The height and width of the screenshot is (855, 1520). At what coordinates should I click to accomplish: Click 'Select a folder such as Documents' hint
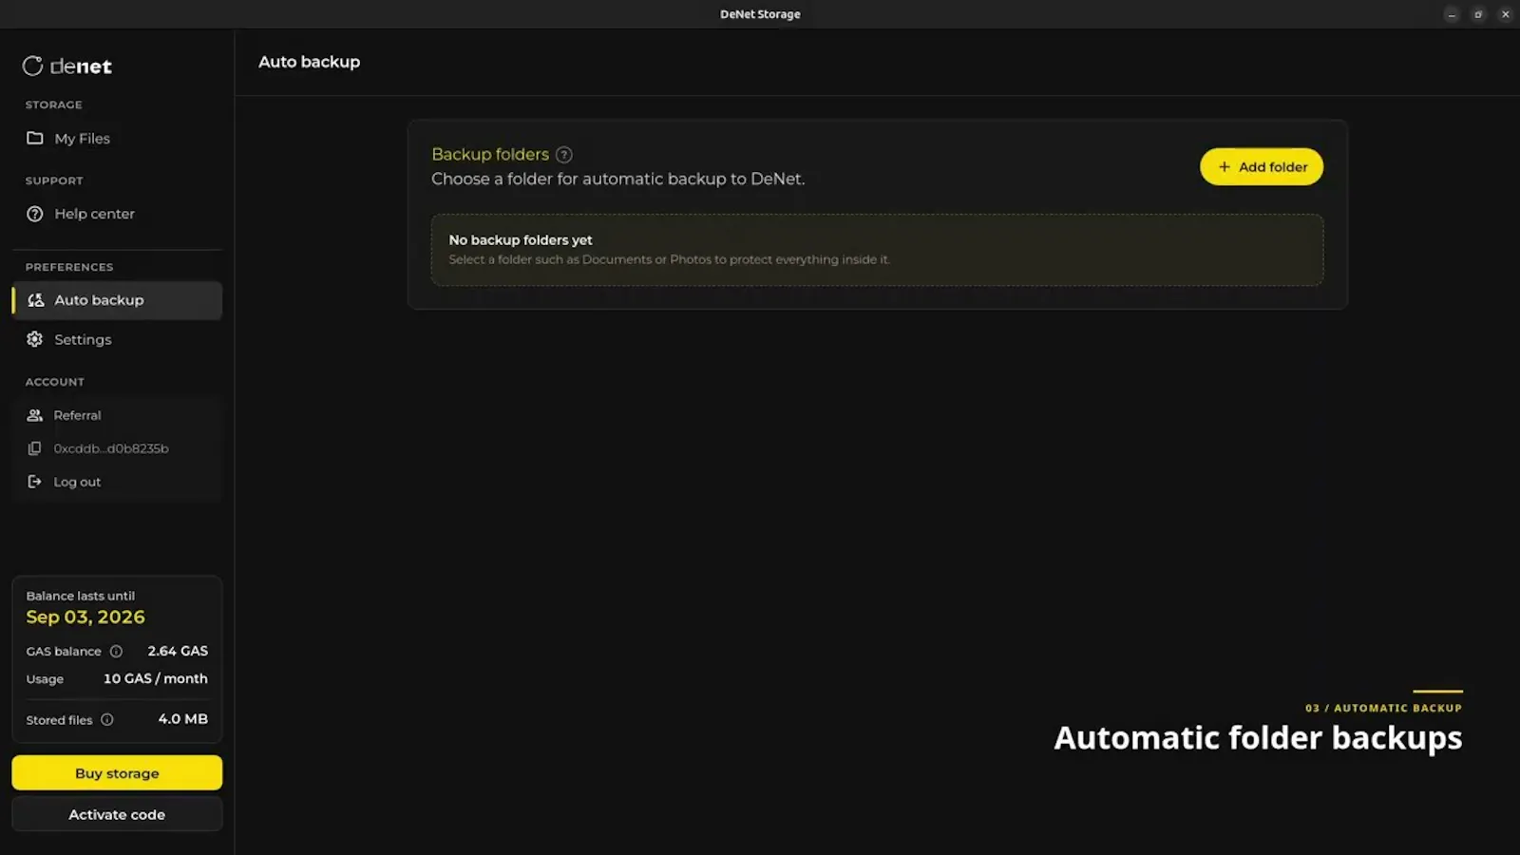tap(670, 259)
